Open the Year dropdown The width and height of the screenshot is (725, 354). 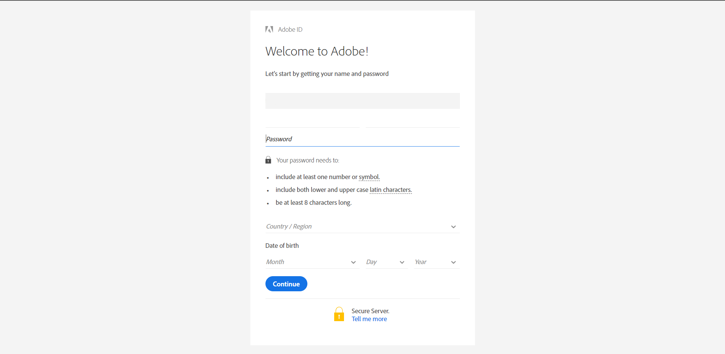(x=437, y=262)
